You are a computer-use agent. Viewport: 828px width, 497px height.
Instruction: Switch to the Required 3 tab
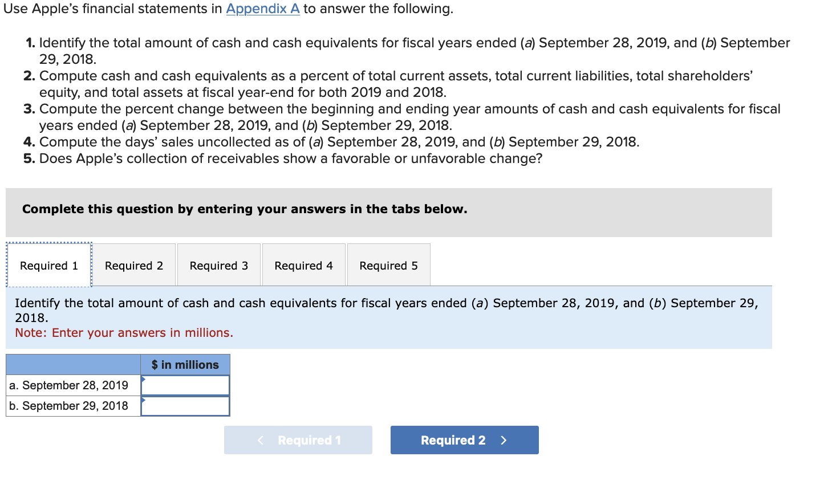coord(218,264)
